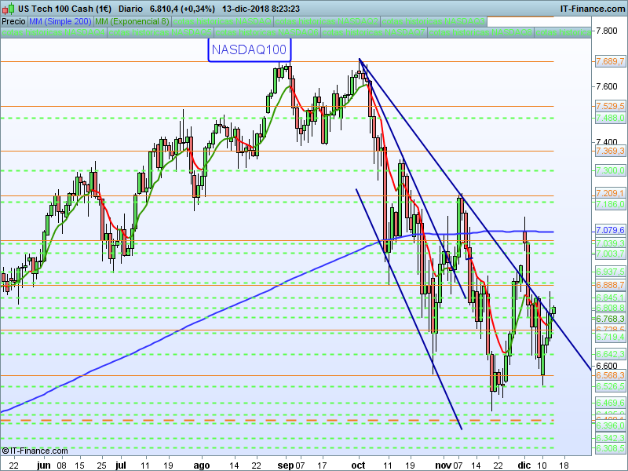The image size is (628, 471).
Task: Select the cotas historicas NASDAQ7 label
Action: (374, 32)
